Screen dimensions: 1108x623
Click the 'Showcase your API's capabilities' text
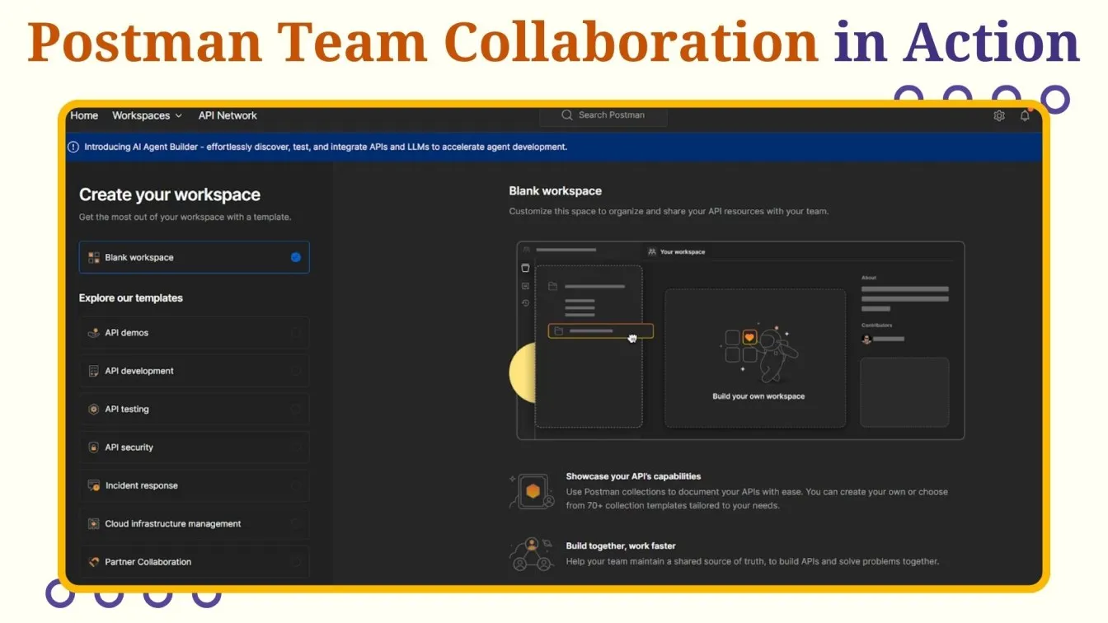pos(633,476)
